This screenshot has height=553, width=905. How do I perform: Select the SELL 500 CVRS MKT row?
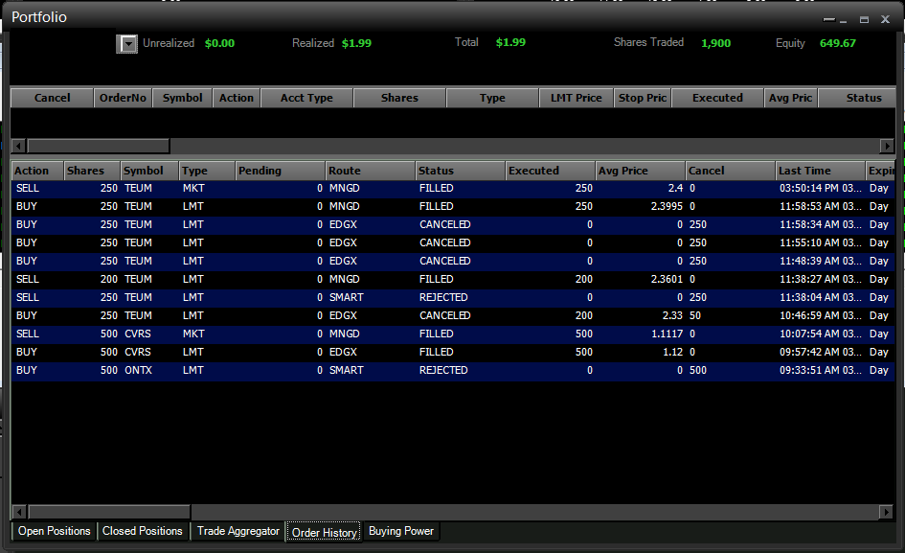click(x=453, y=334)
